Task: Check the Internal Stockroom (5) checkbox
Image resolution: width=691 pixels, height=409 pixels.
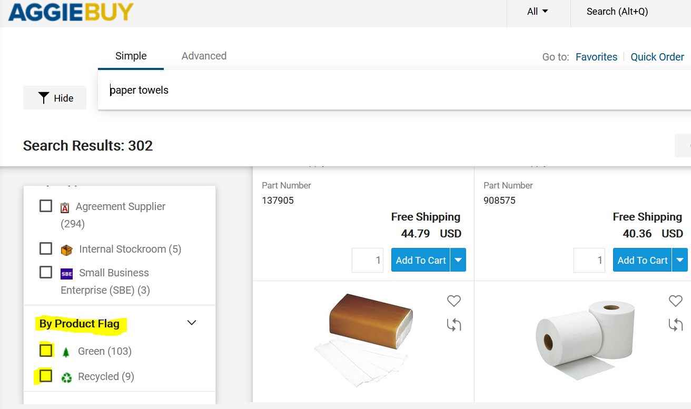Action: click(x=46, y=248)
